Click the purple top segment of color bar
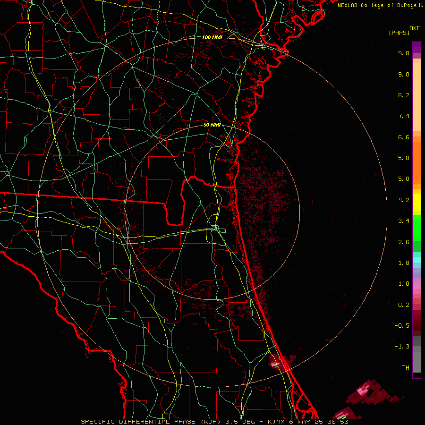The image size is (425, 425). pyautogui.click(x=417, y=47)
